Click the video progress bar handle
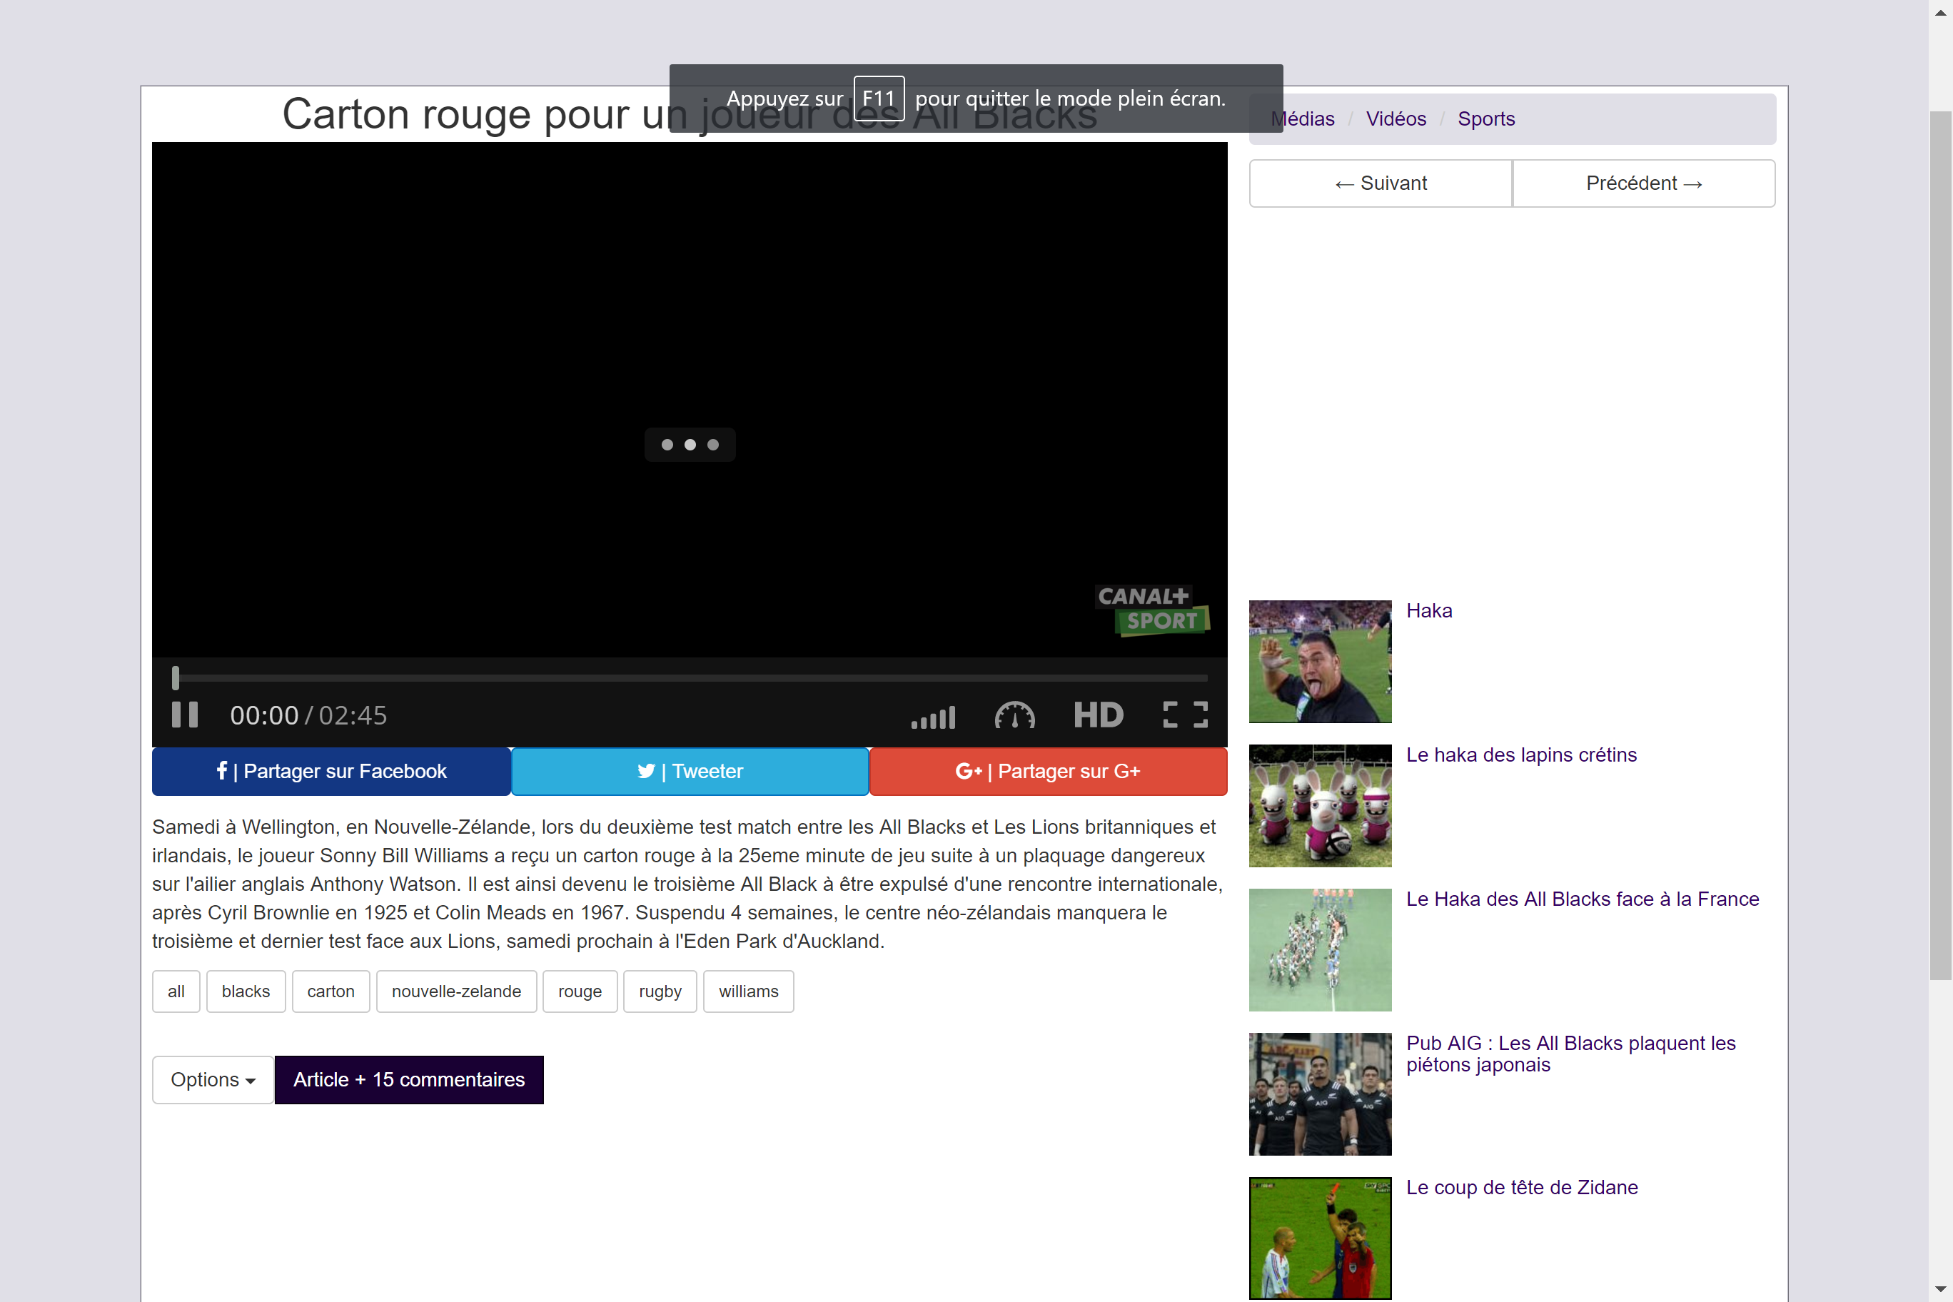Viewport: 1953px width, 1302px height. click(175, 677)
